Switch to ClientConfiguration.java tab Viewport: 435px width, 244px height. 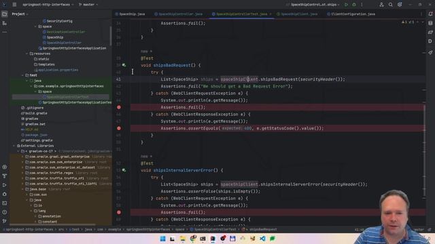coord(351,14)
